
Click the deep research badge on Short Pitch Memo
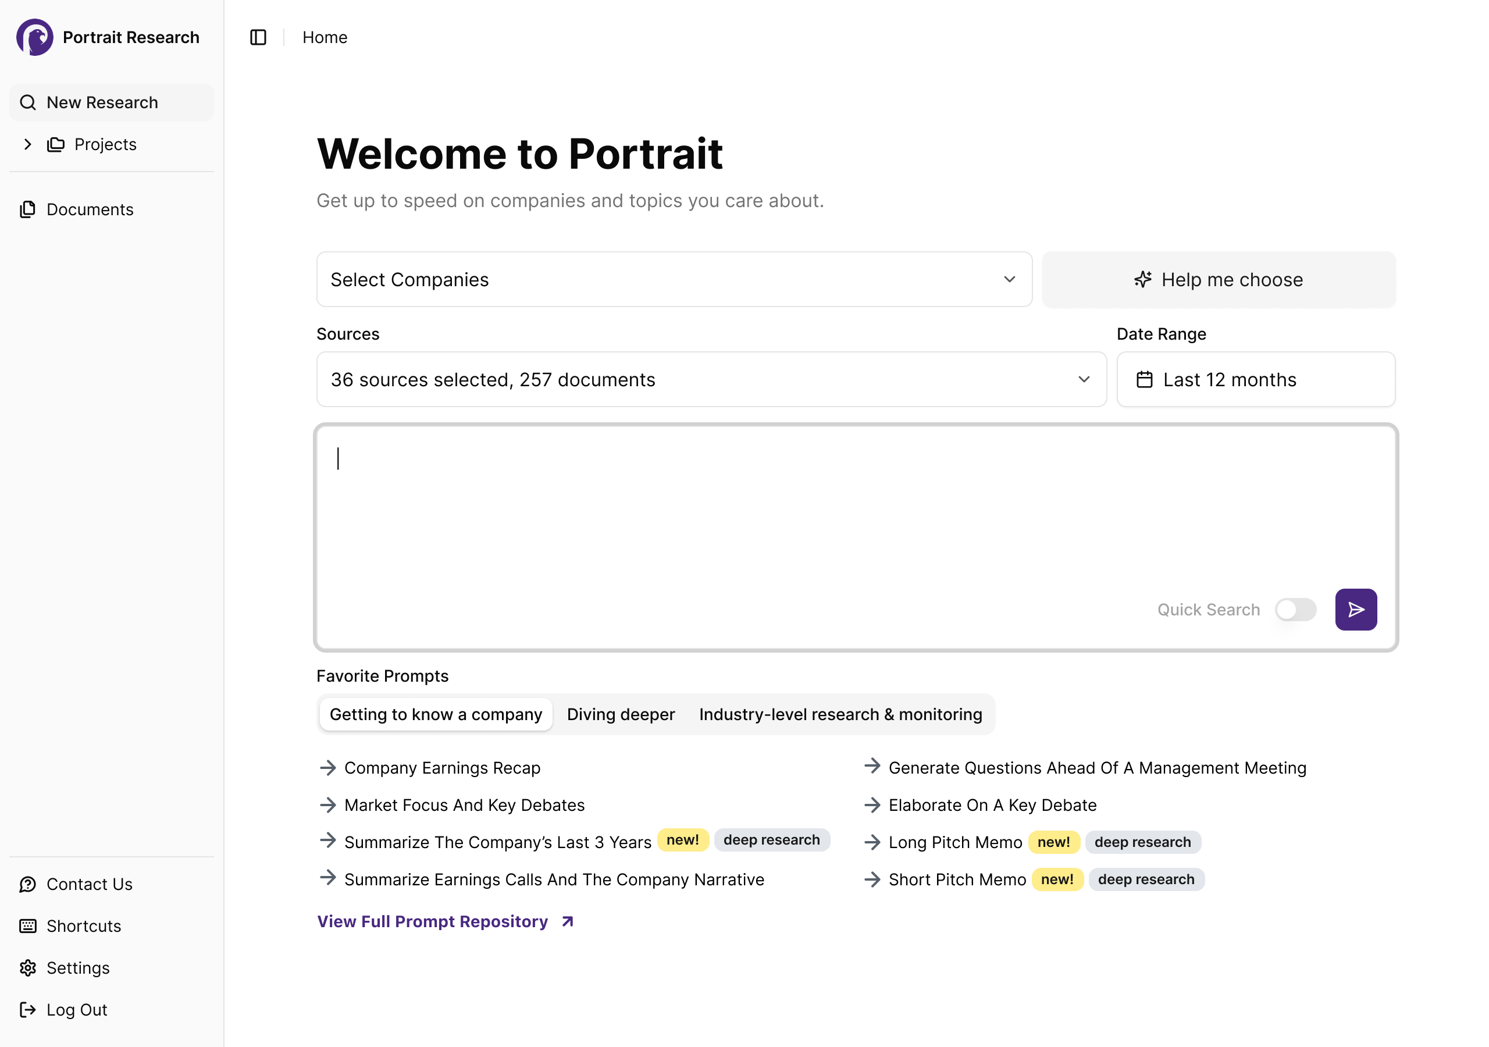(1146, 879)
